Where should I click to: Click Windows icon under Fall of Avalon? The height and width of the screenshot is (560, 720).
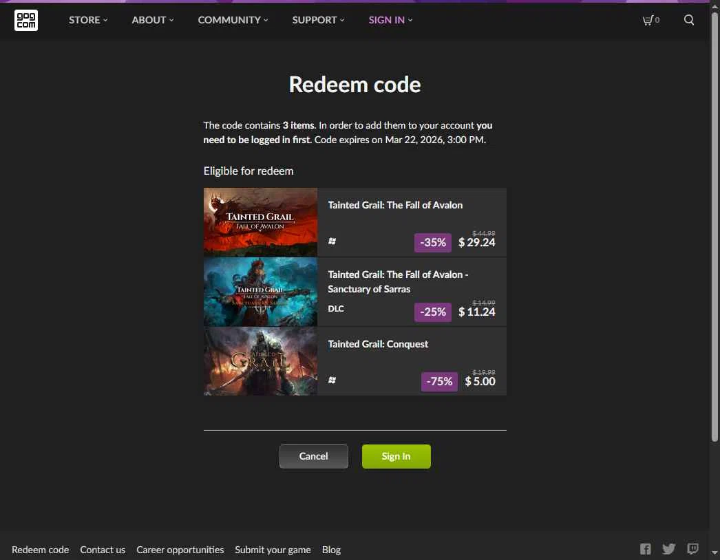(x=332, y=241)
